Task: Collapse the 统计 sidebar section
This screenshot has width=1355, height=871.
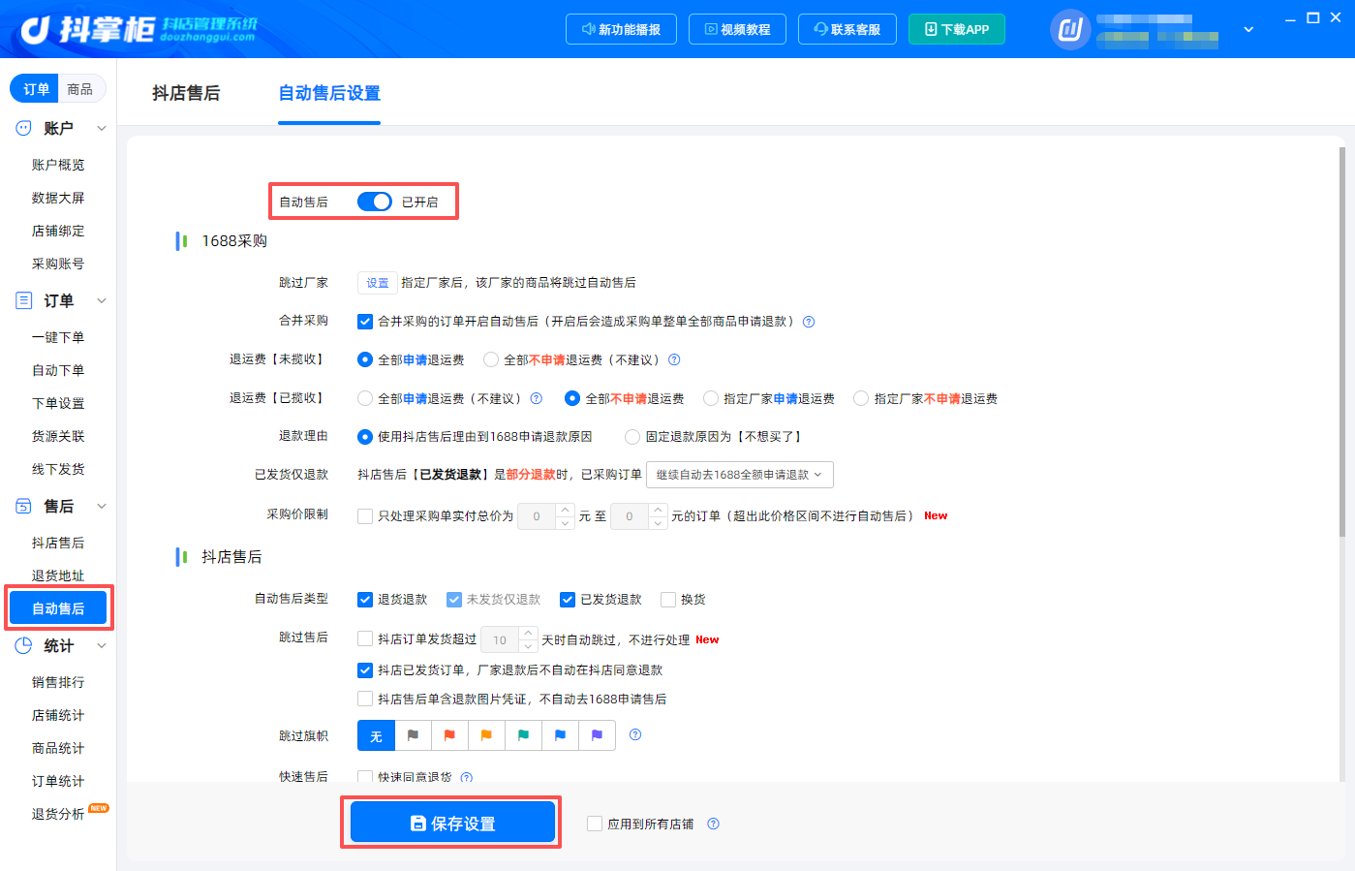Action: [x=102, y=645]
